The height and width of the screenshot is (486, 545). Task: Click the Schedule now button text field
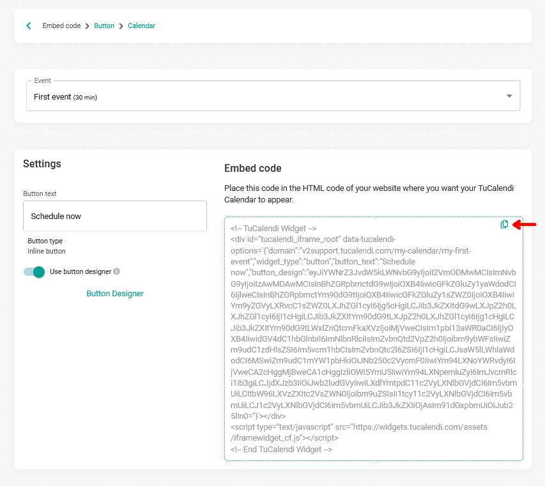point(115,216)
